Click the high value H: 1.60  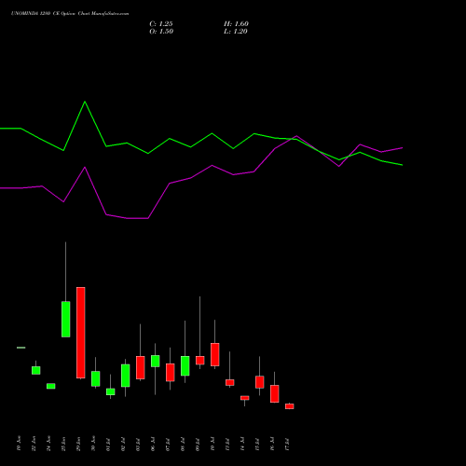pos(236,24)
